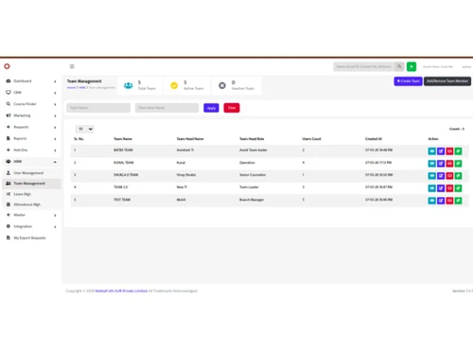Viewport: 473px width, 355px height.
Task: Expand the Requests sidebar menu
Action: [31, 127]
